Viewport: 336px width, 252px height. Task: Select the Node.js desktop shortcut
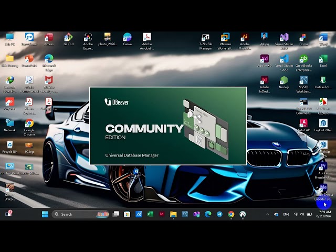tap(284, 82)
